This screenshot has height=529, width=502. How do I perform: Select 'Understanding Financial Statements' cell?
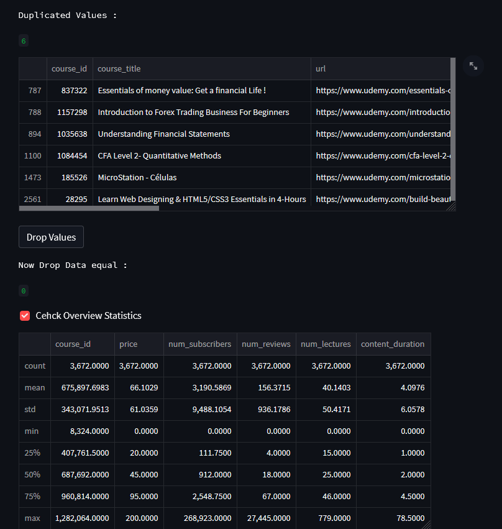coord(202,134)
